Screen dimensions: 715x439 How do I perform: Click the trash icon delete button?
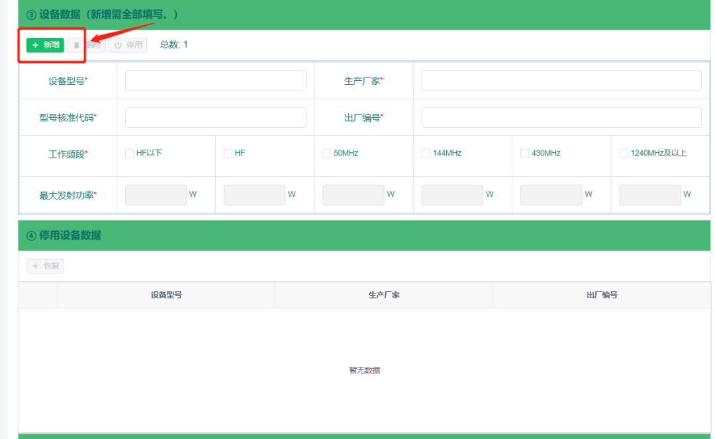click(x=86, y=45)
